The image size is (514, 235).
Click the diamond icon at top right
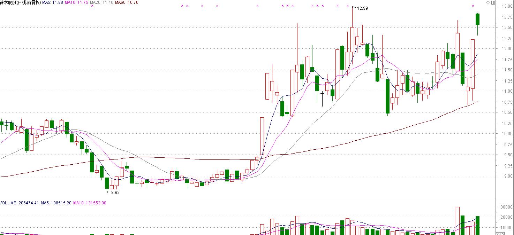pyautogui.click(x=487, y=2)
